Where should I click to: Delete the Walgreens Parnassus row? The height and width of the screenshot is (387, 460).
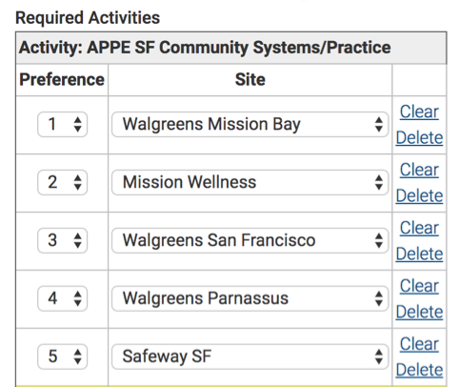click(419, 313)
